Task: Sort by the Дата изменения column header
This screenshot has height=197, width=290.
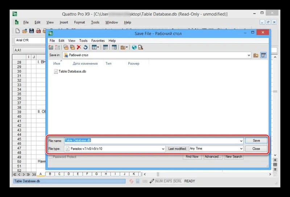Action: coord(85,64)
